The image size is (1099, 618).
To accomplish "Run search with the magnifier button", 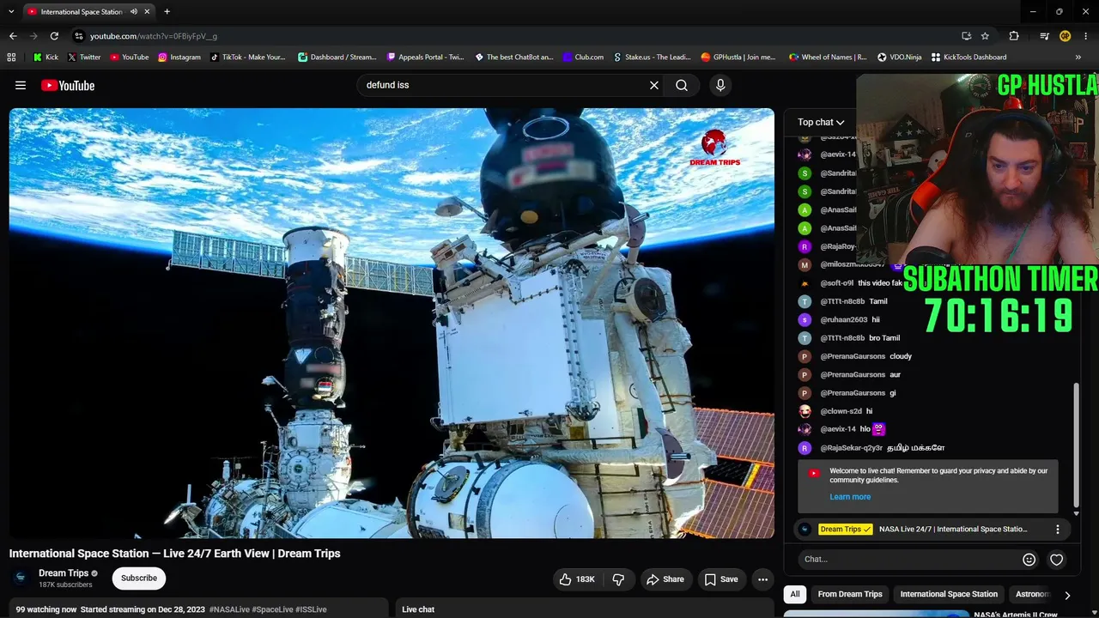I will coord(682,85).
